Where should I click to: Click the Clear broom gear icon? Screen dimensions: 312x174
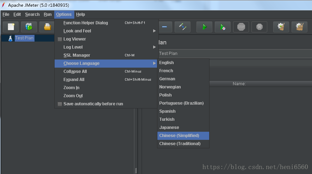tap(281, 27)
